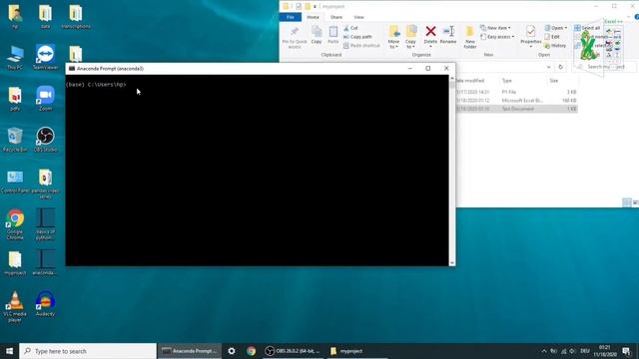Open the Recycle Bin
Image resolution: width=639 pixels, height=359 pixels.
click(15, 140)
